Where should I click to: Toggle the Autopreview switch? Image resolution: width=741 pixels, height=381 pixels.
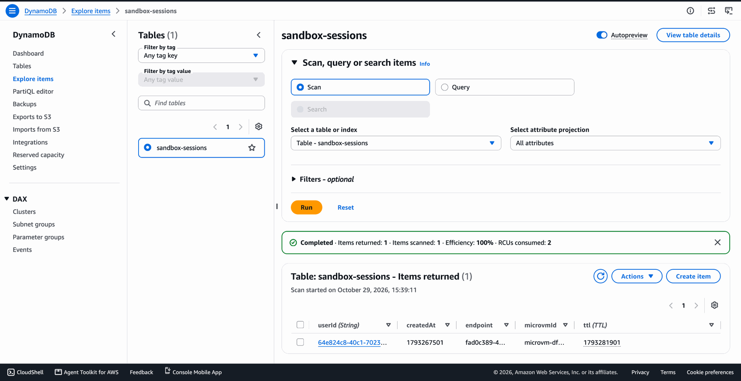point(602,35)
